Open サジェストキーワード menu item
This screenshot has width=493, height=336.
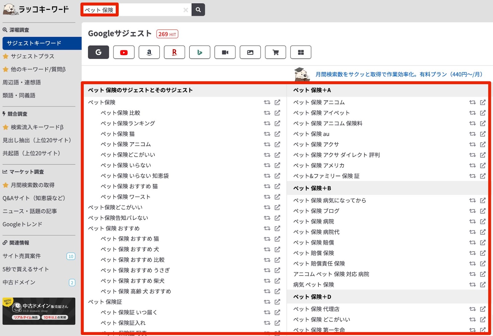[x=42, y=43]
